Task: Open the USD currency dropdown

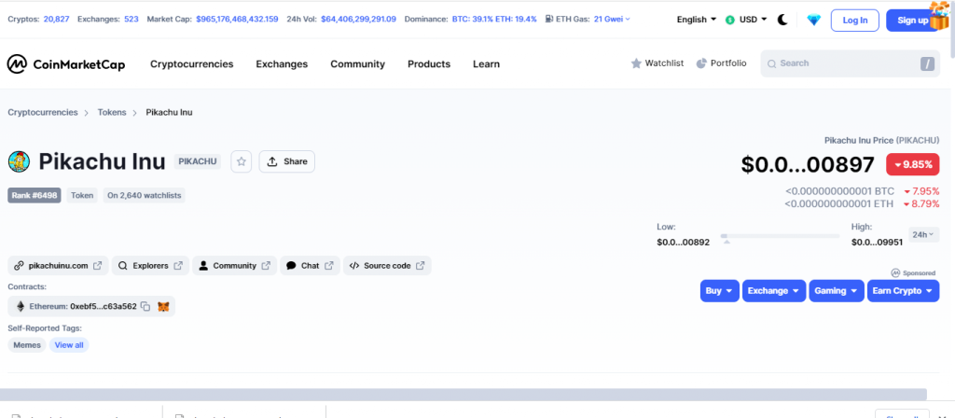Action: [746, 20]
